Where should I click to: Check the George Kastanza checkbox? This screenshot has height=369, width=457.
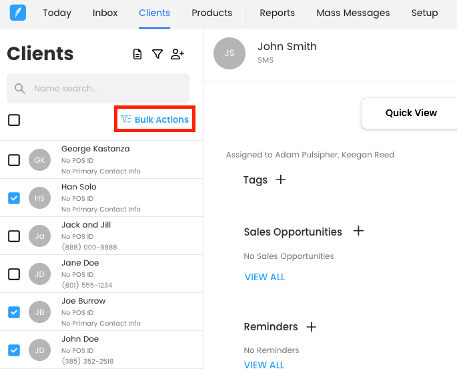tap(14, 160)
